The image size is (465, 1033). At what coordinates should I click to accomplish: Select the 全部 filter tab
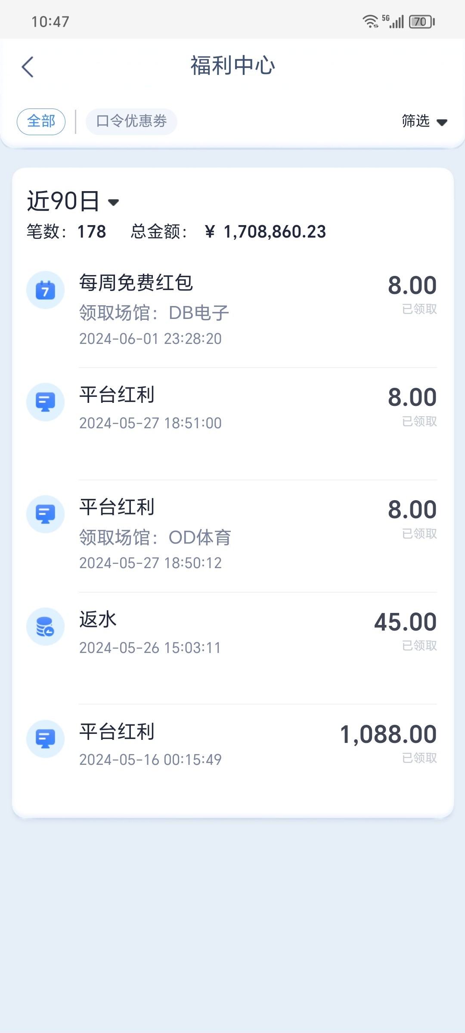(41, 121)
